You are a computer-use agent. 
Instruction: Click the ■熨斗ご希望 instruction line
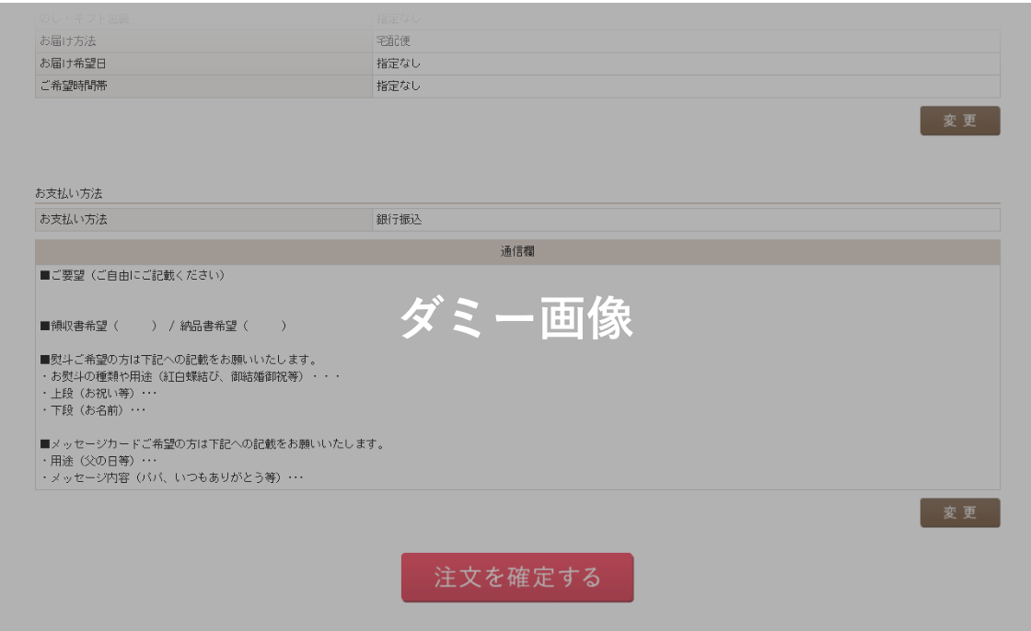tap(179, 359)
